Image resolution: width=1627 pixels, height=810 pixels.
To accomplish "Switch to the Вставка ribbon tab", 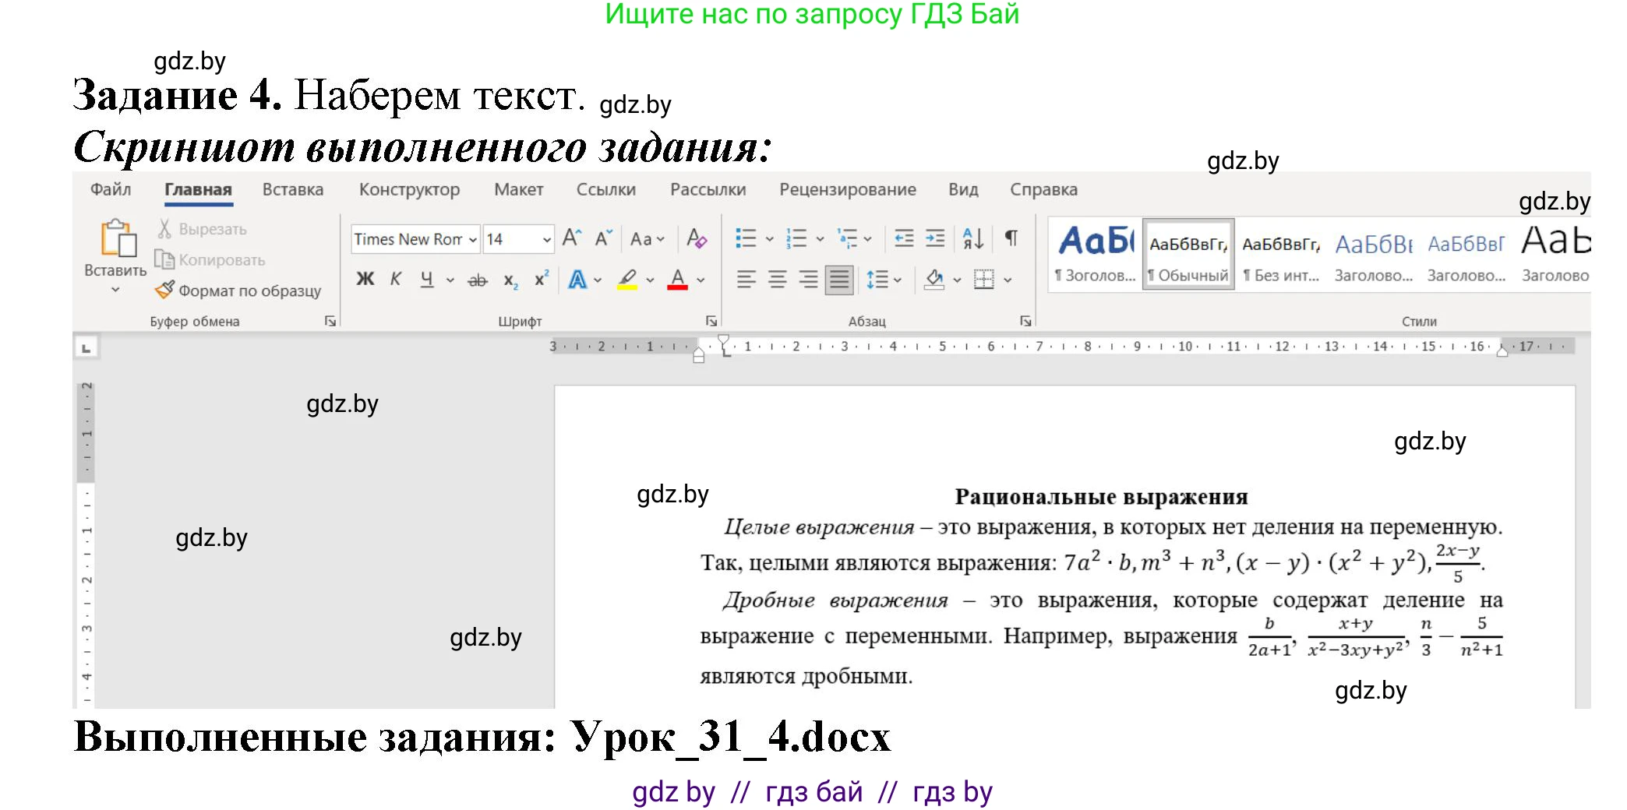I will [292, 189].
